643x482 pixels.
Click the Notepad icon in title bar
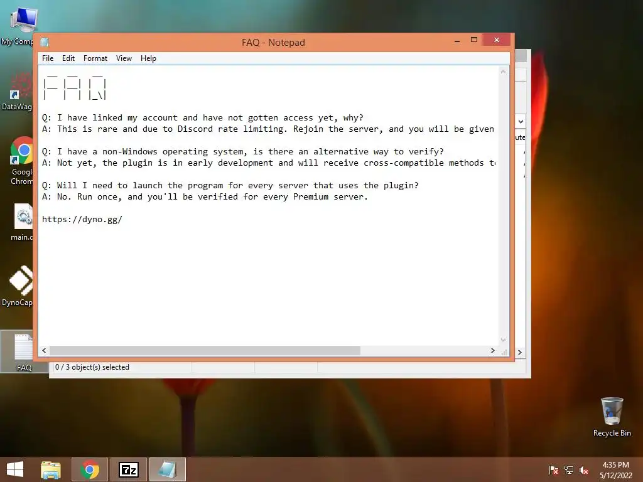[x=45, y=42]
